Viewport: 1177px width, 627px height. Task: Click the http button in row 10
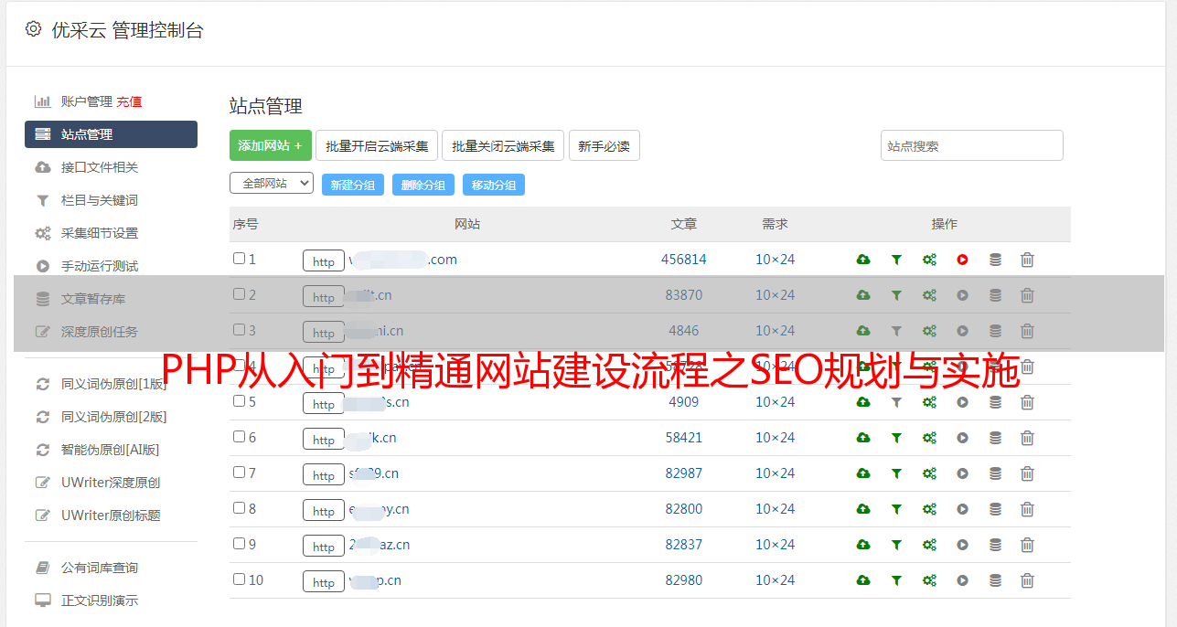[x=324, y=581]
